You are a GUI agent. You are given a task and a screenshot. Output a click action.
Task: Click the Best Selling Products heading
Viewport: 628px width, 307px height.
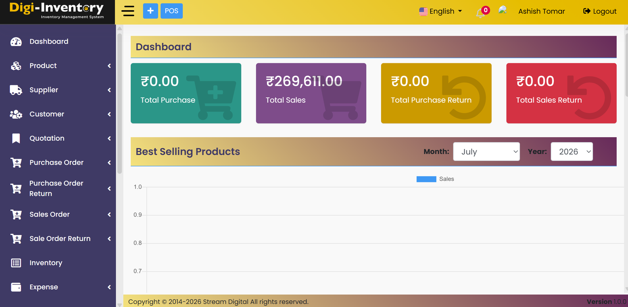point(188,152)
